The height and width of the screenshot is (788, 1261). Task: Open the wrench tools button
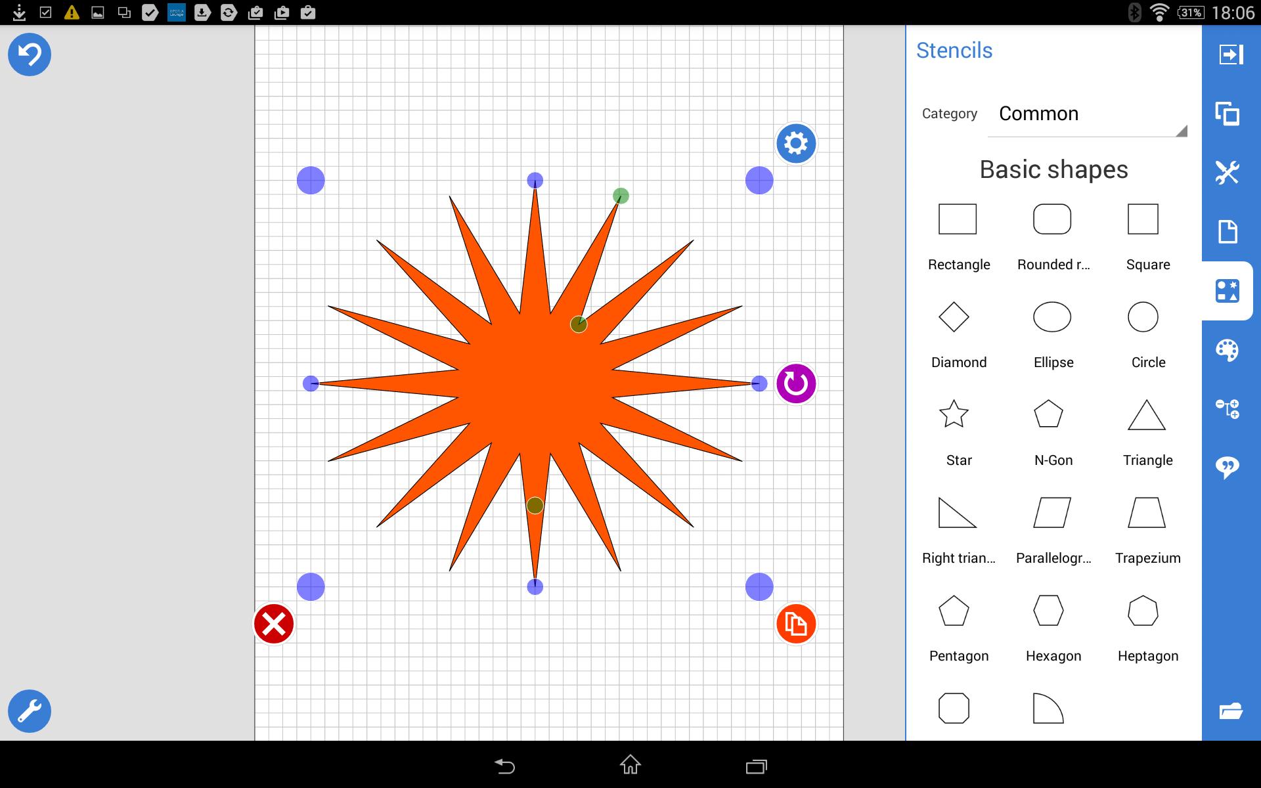[30, 711]
